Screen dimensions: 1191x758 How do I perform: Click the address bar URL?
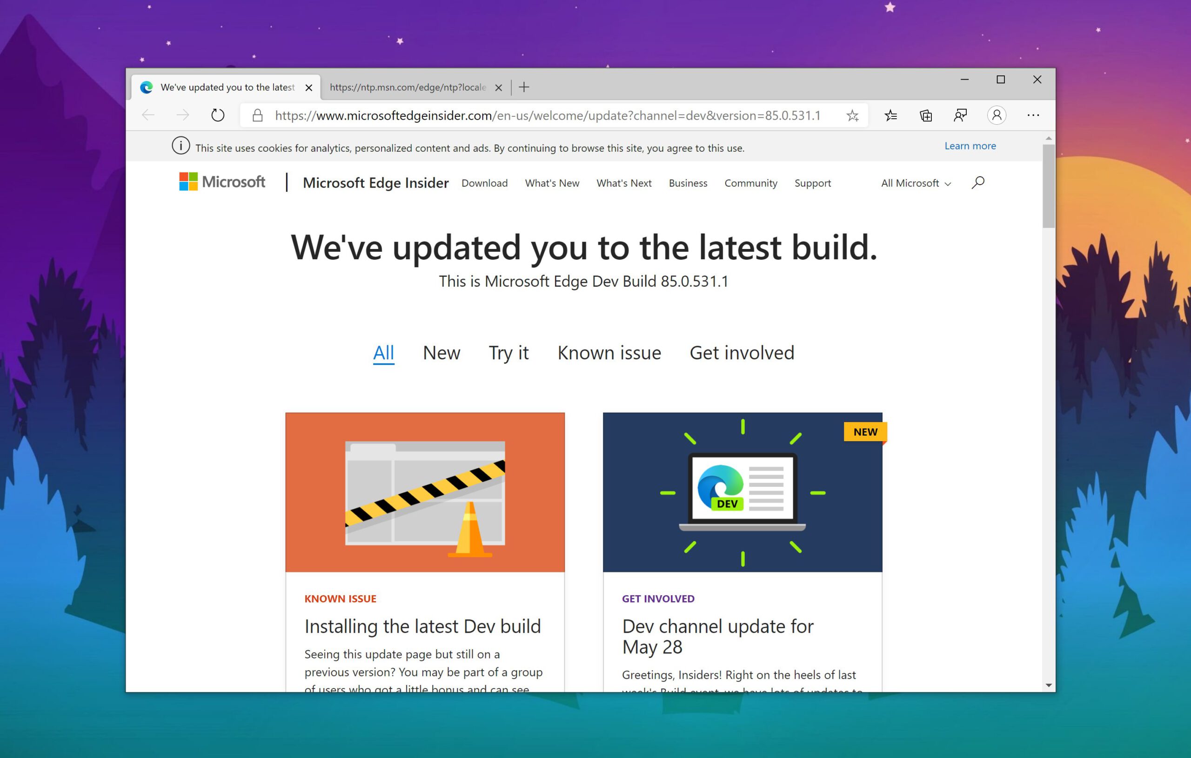coord(548,116)
